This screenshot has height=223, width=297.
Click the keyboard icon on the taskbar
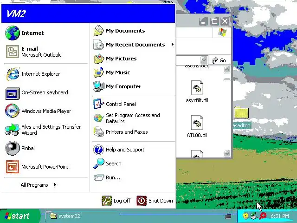pyautogui.click(x=228, y=216)
